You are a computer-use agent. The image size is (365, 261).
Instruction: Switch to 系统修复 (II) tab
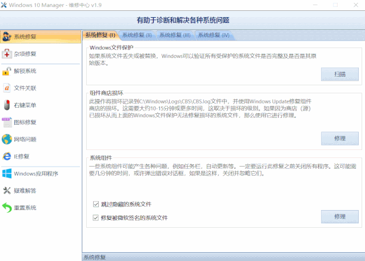click(x=137, y=35)
